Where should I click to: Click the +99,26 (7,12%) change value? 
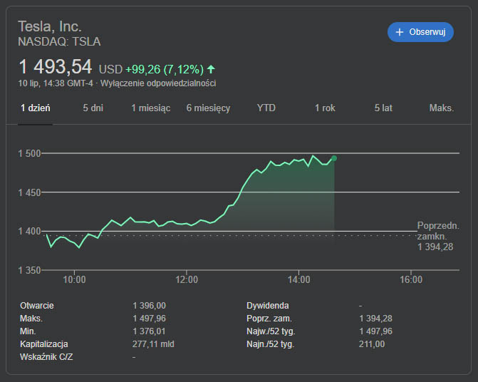(x=165, y=70)
